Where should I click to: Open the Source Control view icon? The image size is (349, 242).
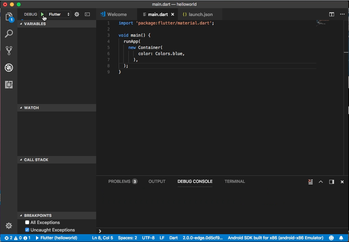pos(9,51)
